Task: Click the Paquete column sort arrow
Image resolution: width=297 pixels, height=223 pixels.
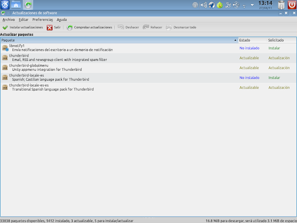Action: 235,40
